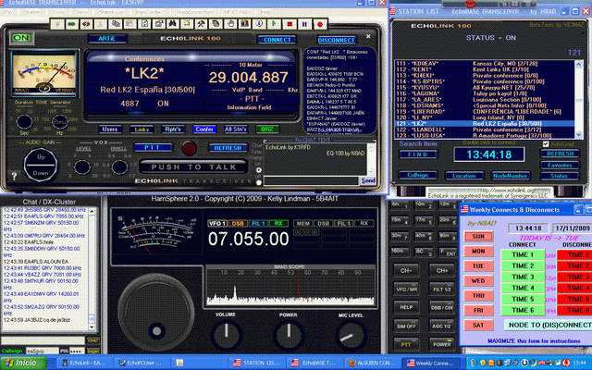Toggle the FIL 1 filter indicator on HamSphere
This screenshot has width=592, height=370.
(258, 224)
